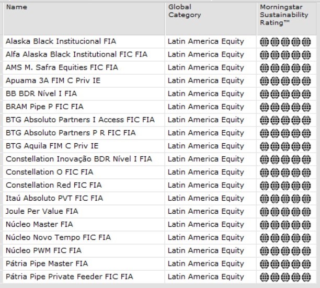Screen dimensions: 320x288
Task: Select Núcleo Novo Tempo FIC FIA row
Action: (58, 237)
